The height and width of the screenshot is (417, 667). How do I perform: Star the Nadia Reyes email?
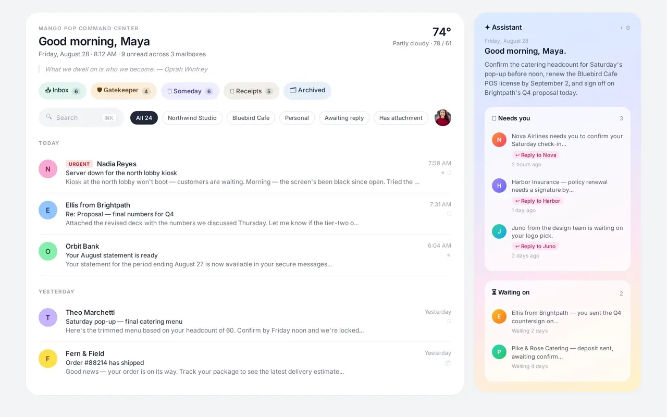pyautogui.click(x=443, y=173)
